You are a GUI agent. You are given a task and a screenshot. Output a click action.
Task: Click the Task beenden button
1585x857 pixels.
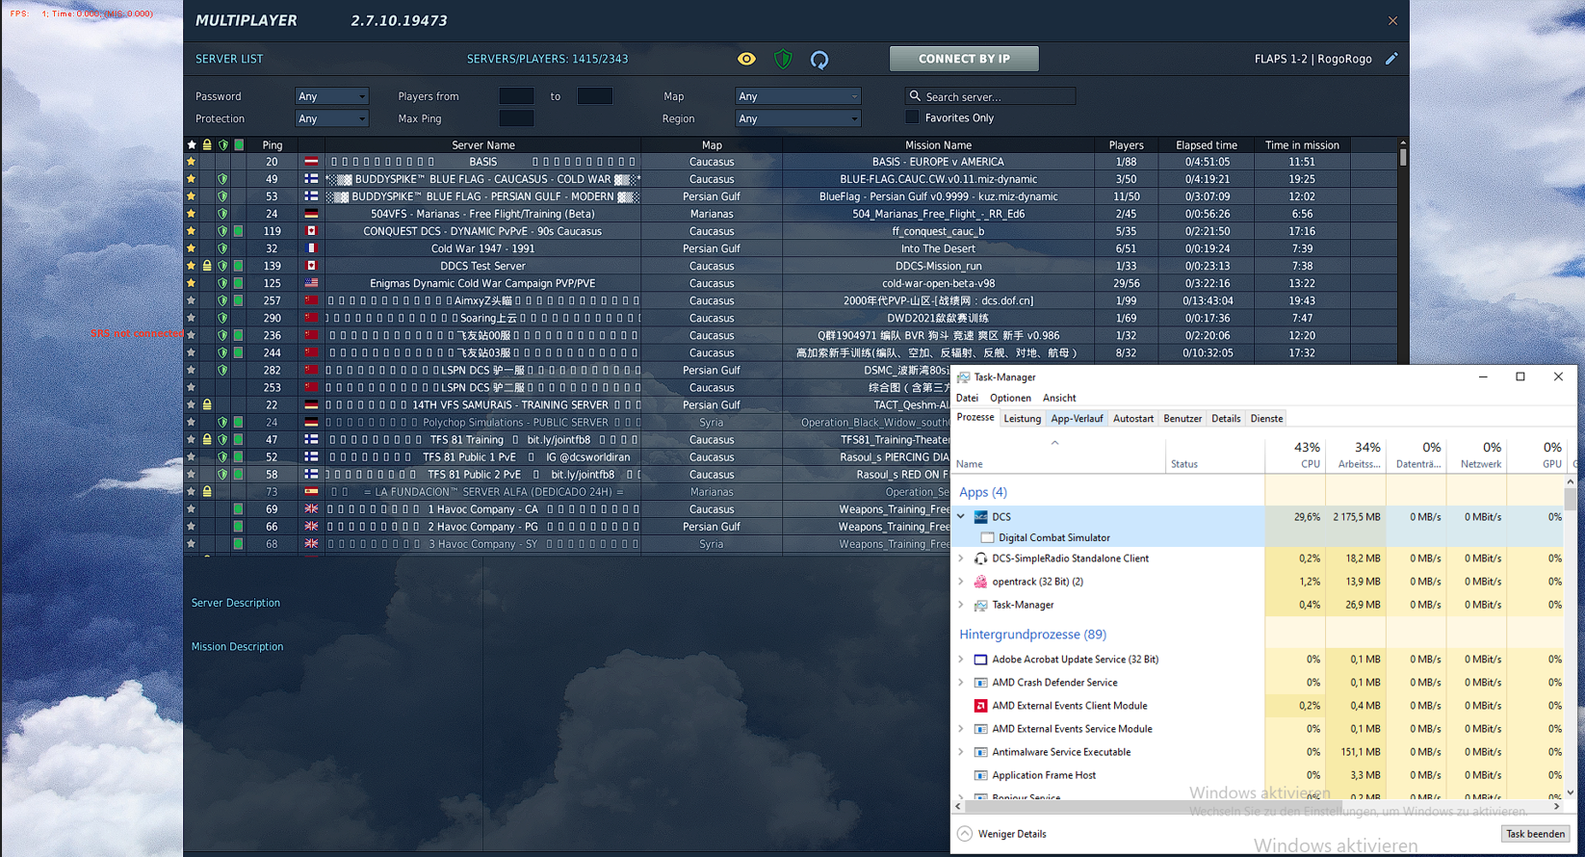(1535, 834)
